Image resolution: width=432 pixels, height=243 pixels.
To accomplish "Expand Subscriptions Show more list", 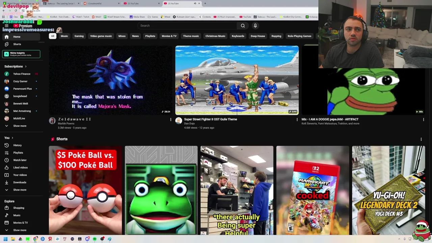I will [21, 126].
